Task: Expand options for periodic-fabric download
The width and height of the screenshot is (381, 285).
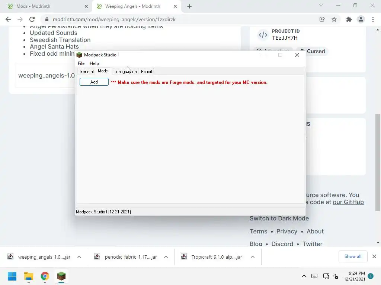Action: (166, 257)
